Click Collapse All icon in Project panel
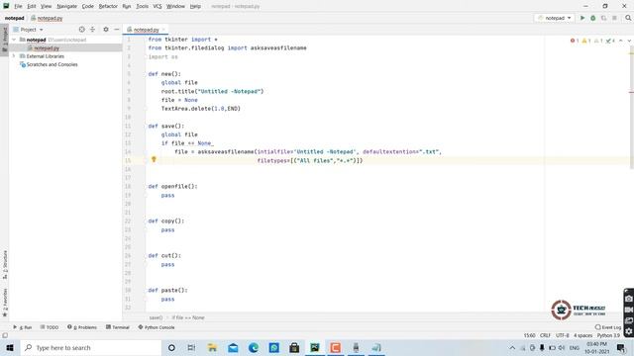This screenshot has height=356, width=634. pyautogui.click(x=92, y=30)
